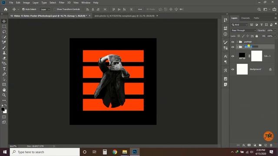Select the Pen tool
The image size is (278, 156).
tap(4, 74)
